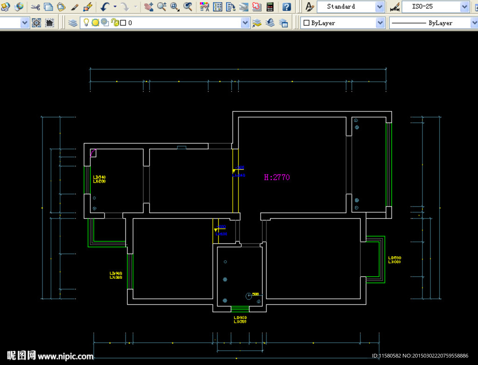Expand the Standard text style dropdown

click(x=380, y=7)
